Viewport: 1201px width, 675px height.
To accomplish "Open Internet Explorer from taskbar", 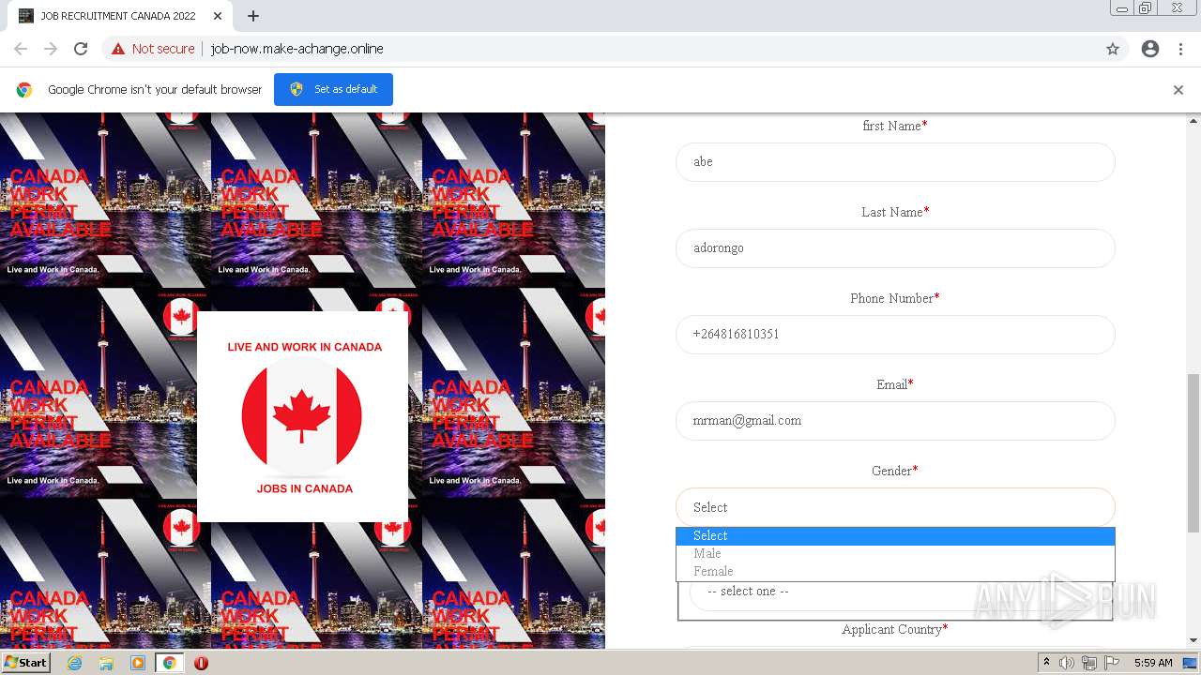I will (74, 663).
